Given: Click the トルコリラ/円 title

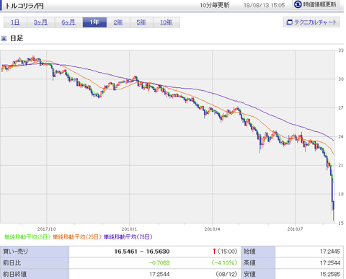Looking at the screenshot, I should tap(25, 6).
